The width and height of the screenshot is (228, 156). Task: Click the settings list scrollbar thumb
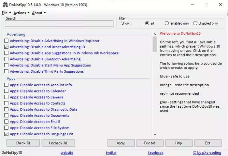pos(155,44)
